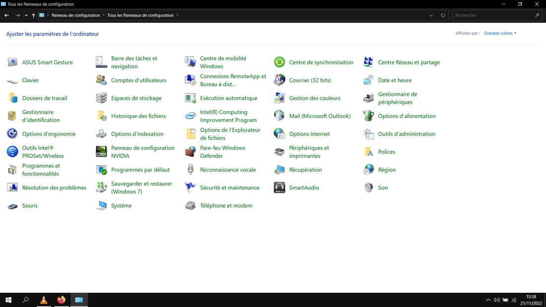546x307 pixels.
Task: Click the Outils d'administration link
Action: pos(407,134)
